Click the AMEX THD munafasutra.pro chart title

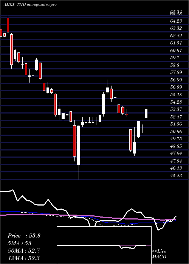[x=30, y=5]
